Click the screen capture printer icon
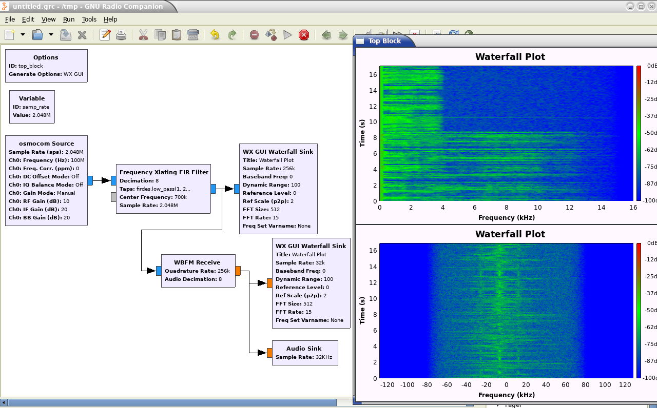The height and width of the screenshot is (408, 657). click(x=121, y=35)
